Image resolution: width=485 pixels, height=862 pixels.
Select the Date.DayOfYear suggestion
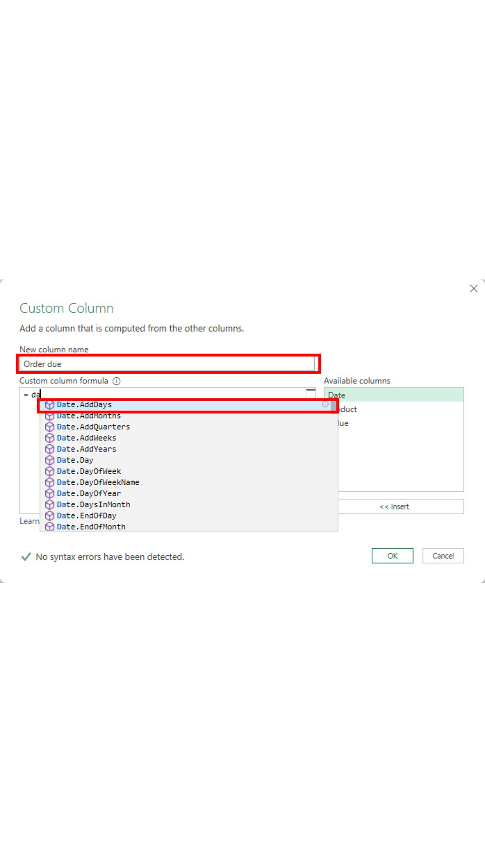click(x=89, y=493)
